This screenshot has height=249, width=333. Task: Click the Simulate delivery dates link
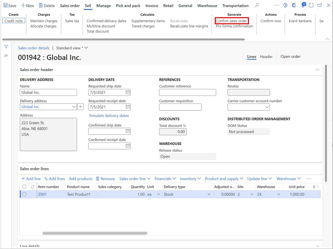point(109,116)
